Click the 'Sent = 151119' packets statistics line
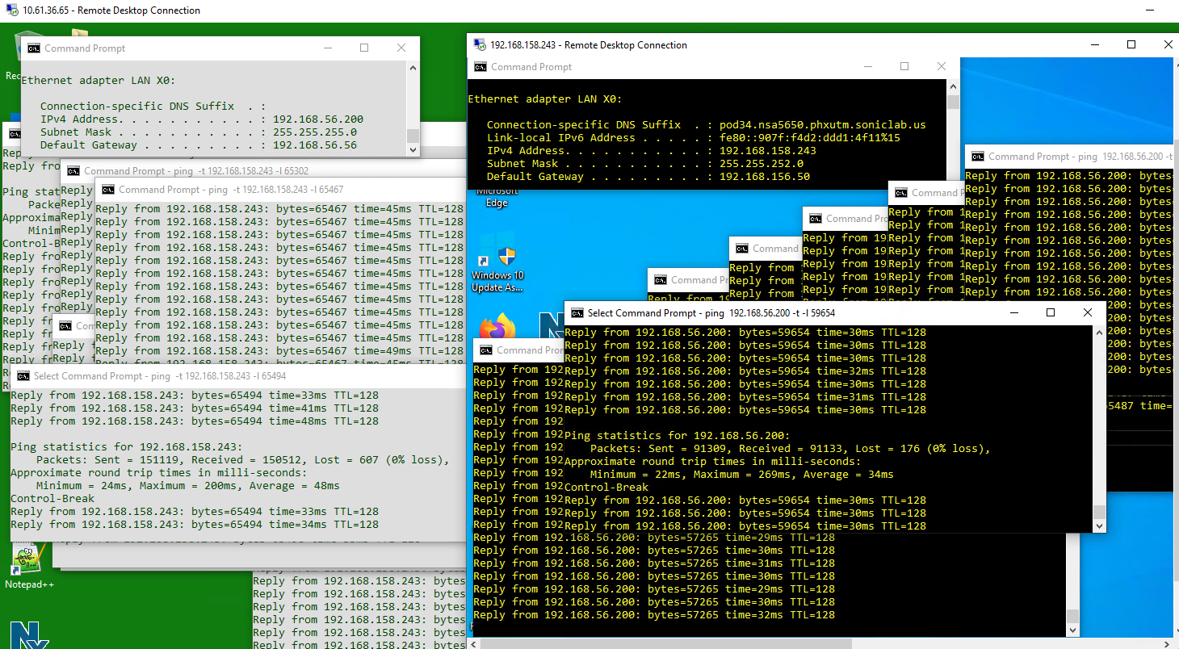1179x649 pixels. pyautogui.click(x=242, y=460)
